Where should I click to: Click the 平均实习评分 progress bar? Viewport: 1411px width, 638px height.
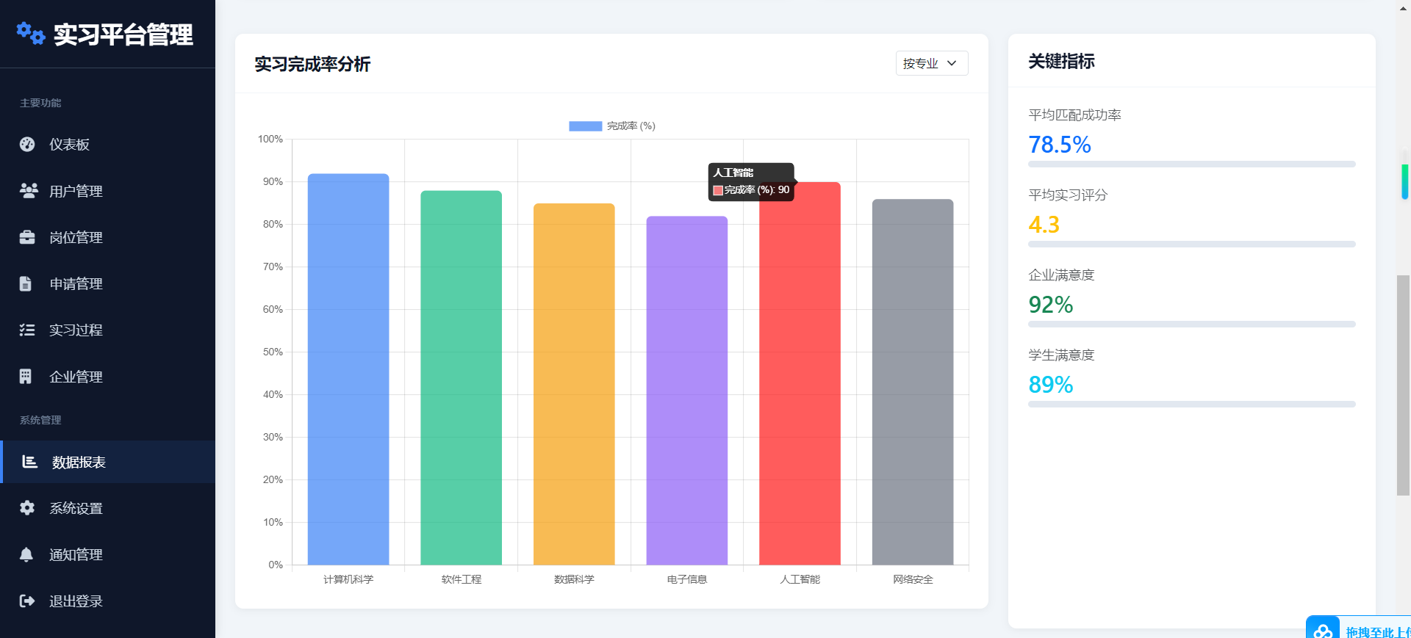[1191, 244]
